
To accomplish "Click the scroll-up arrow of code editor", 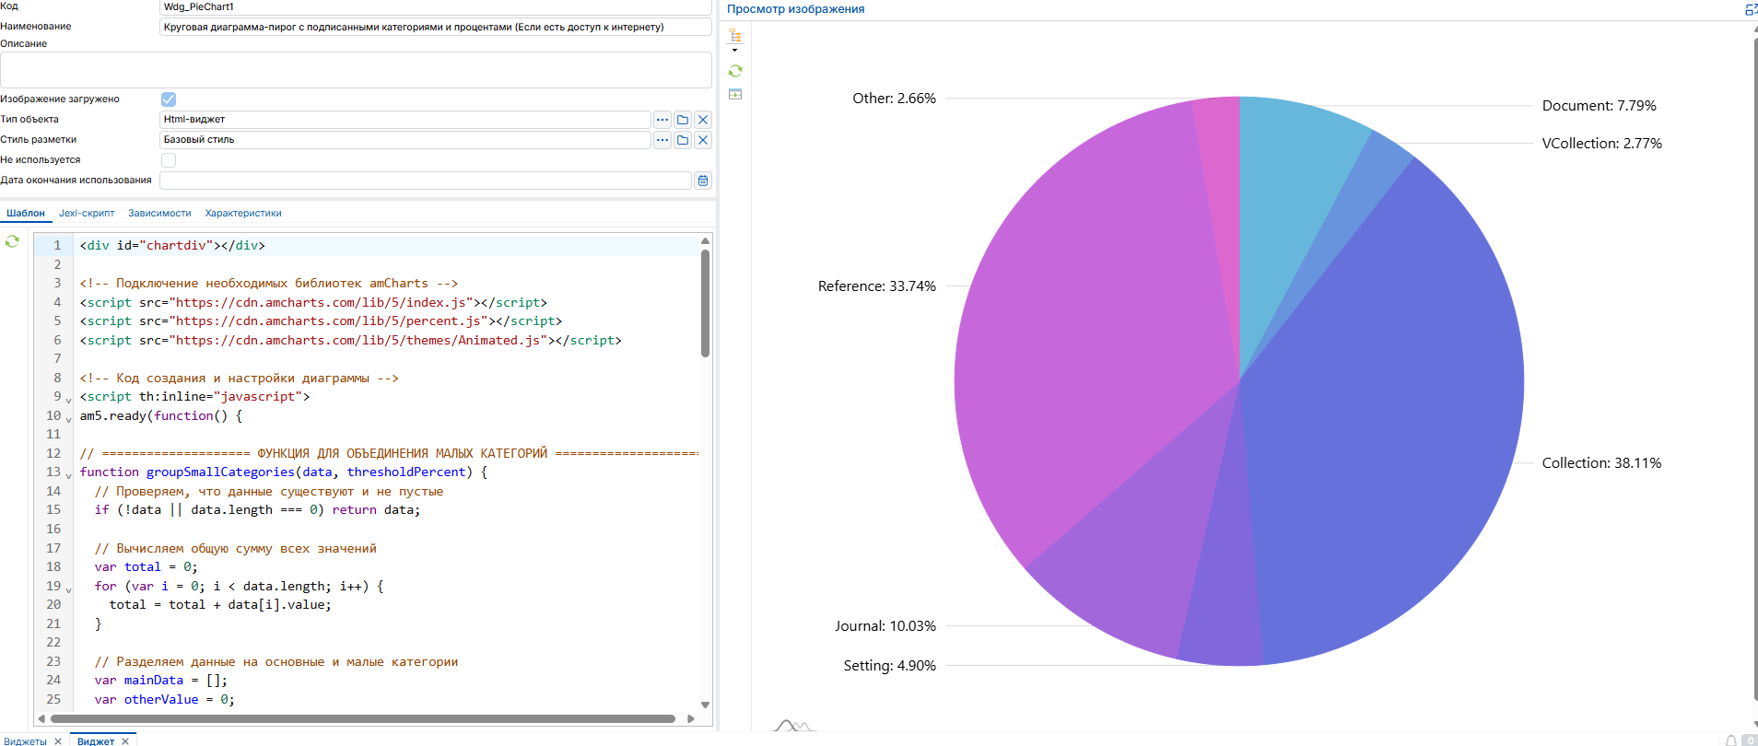I will click(x=705, y=240).
